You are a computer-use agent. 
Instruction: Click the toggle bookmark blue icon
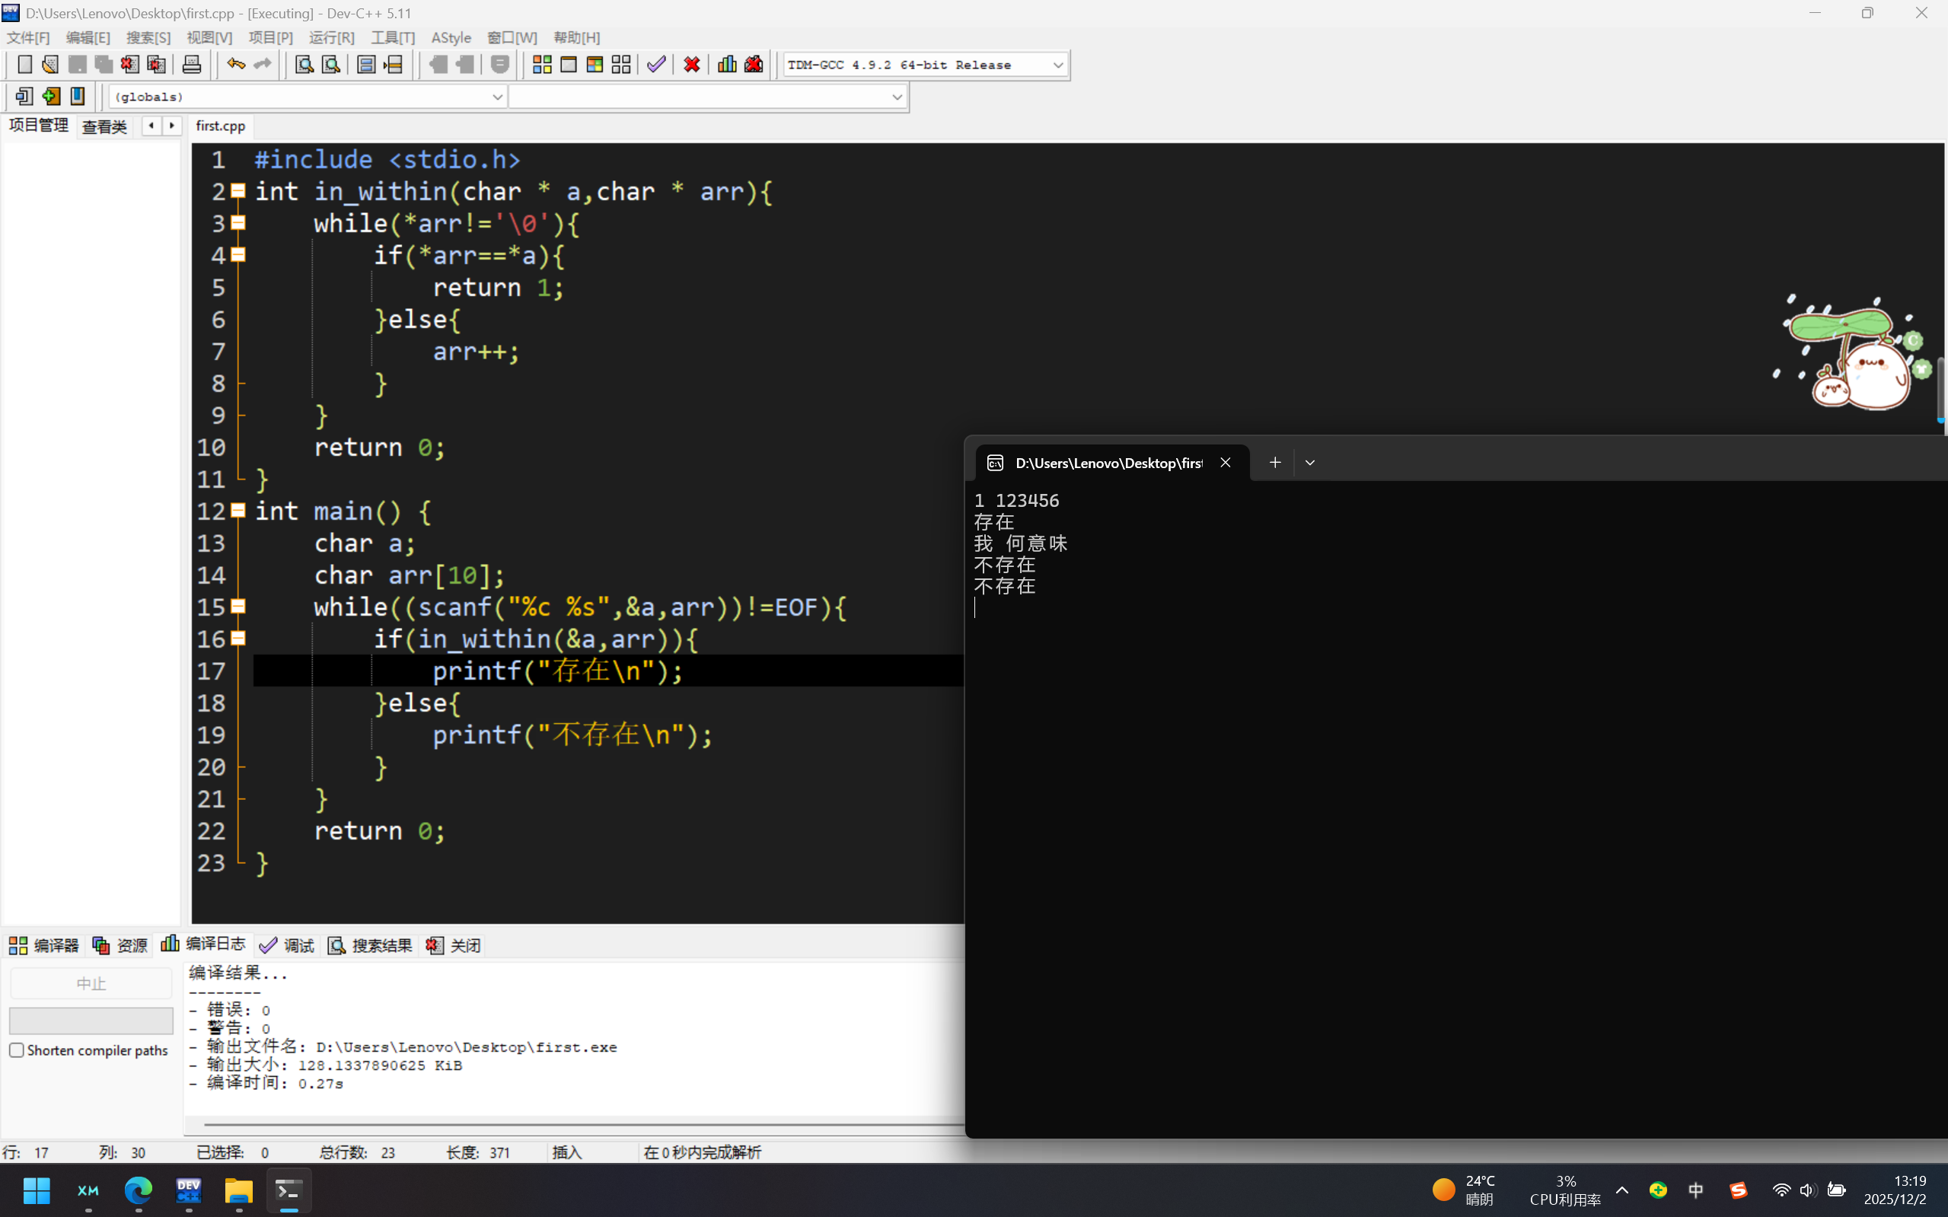(78, 97)
